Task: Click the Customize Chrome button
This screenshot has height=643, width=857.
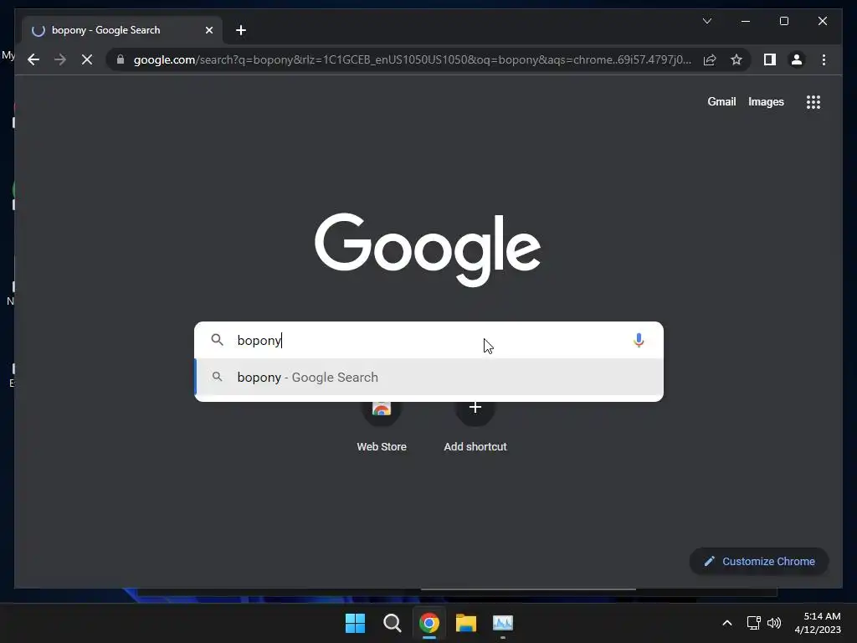Action: [x=759, y=562]
